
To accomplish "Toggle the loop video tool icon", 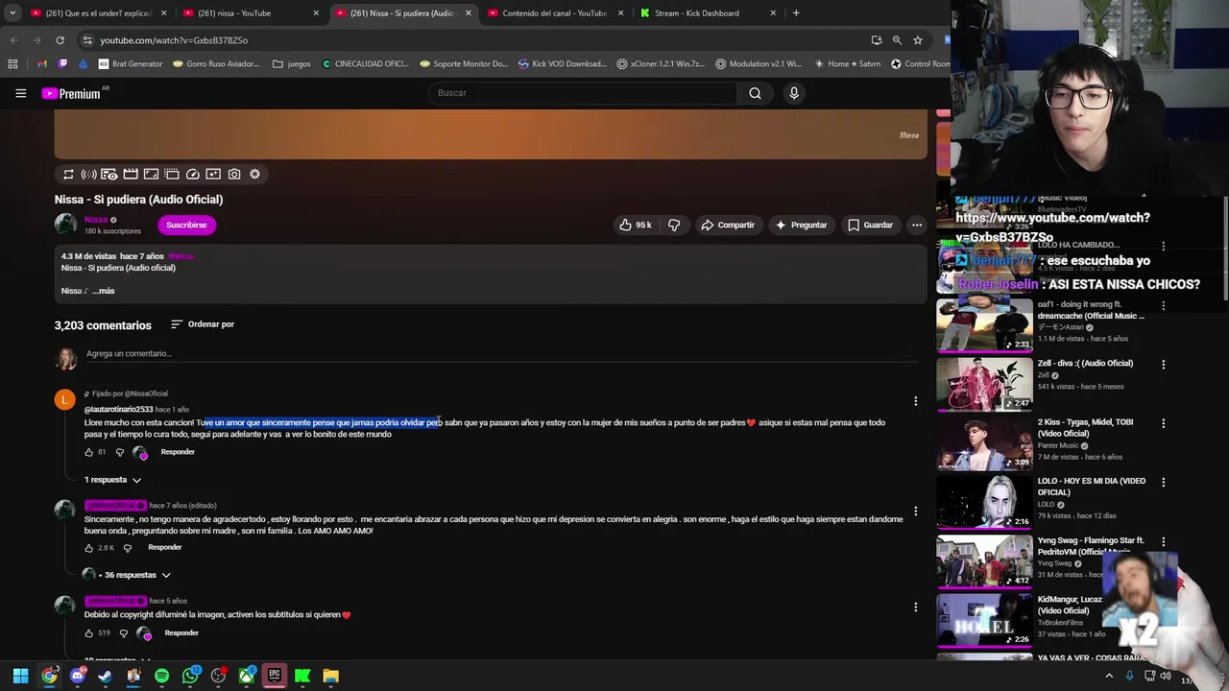I will point(68,174).
